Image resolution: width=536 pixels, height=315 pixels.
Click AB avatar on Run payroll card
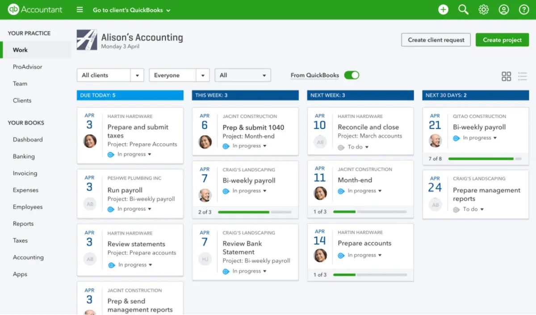coord(90,204)
